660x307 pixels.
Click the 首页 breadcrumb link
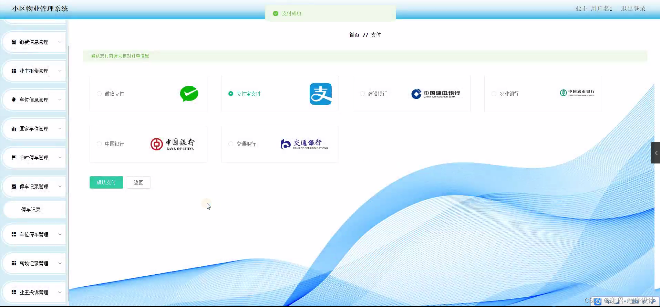tap(354, 35)
